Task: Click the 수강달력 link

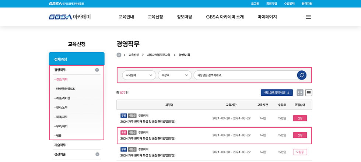Action: (x=289, y=4)
